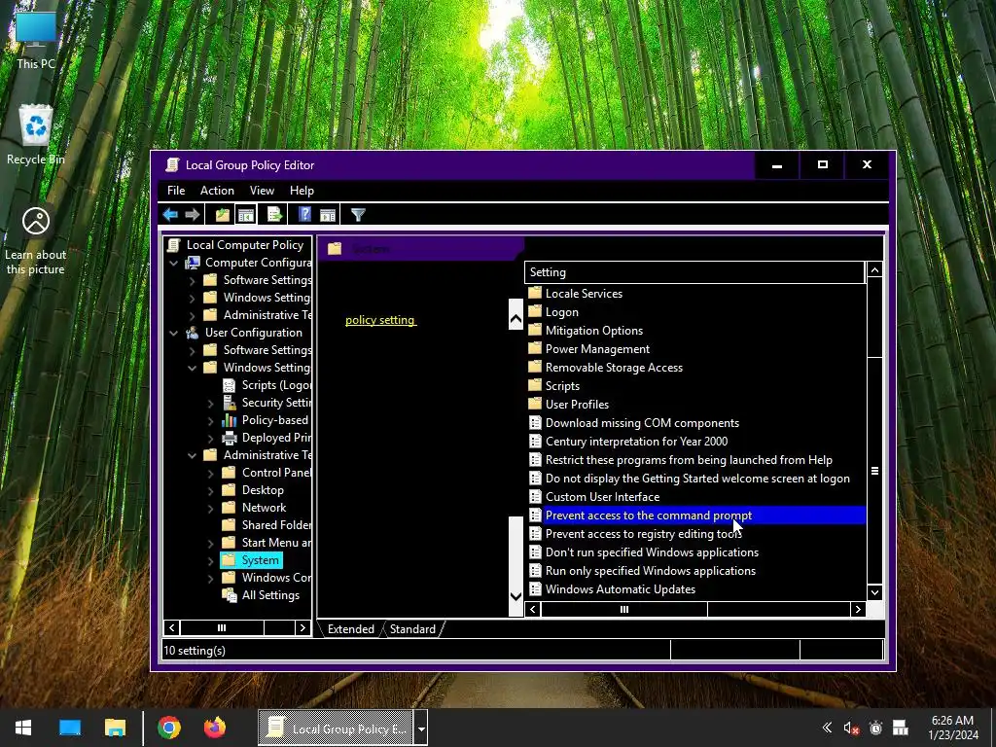Expand the Desktop tree node

tap(210, 490)
